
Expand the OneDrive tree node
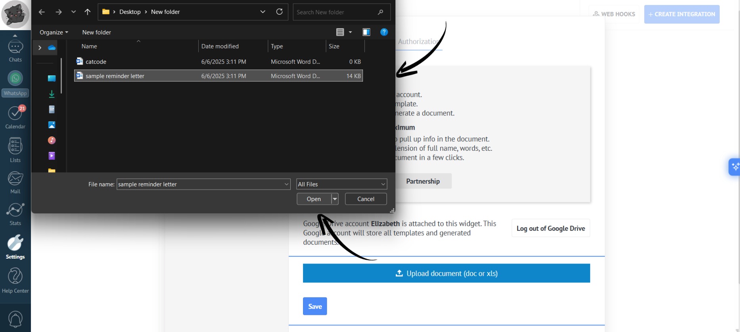click(x=40, y=48)
